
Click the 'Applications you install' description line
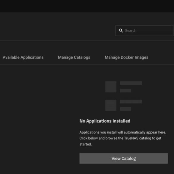[x=123, y=132]
